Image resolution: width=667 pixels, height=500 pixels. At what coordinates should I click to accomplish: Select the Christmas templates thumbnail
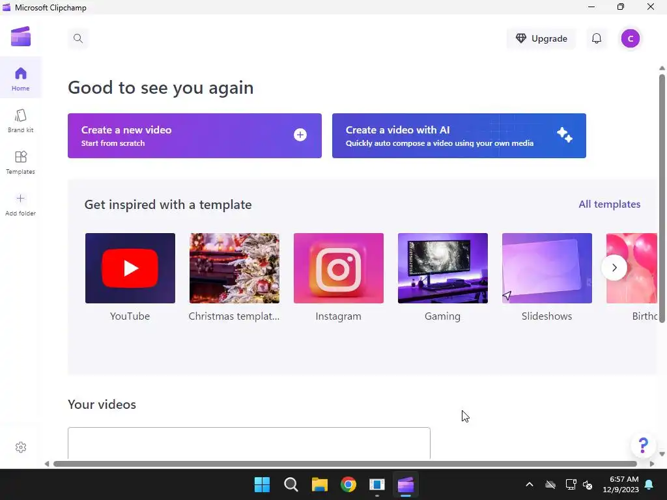[x=234, y=268]
